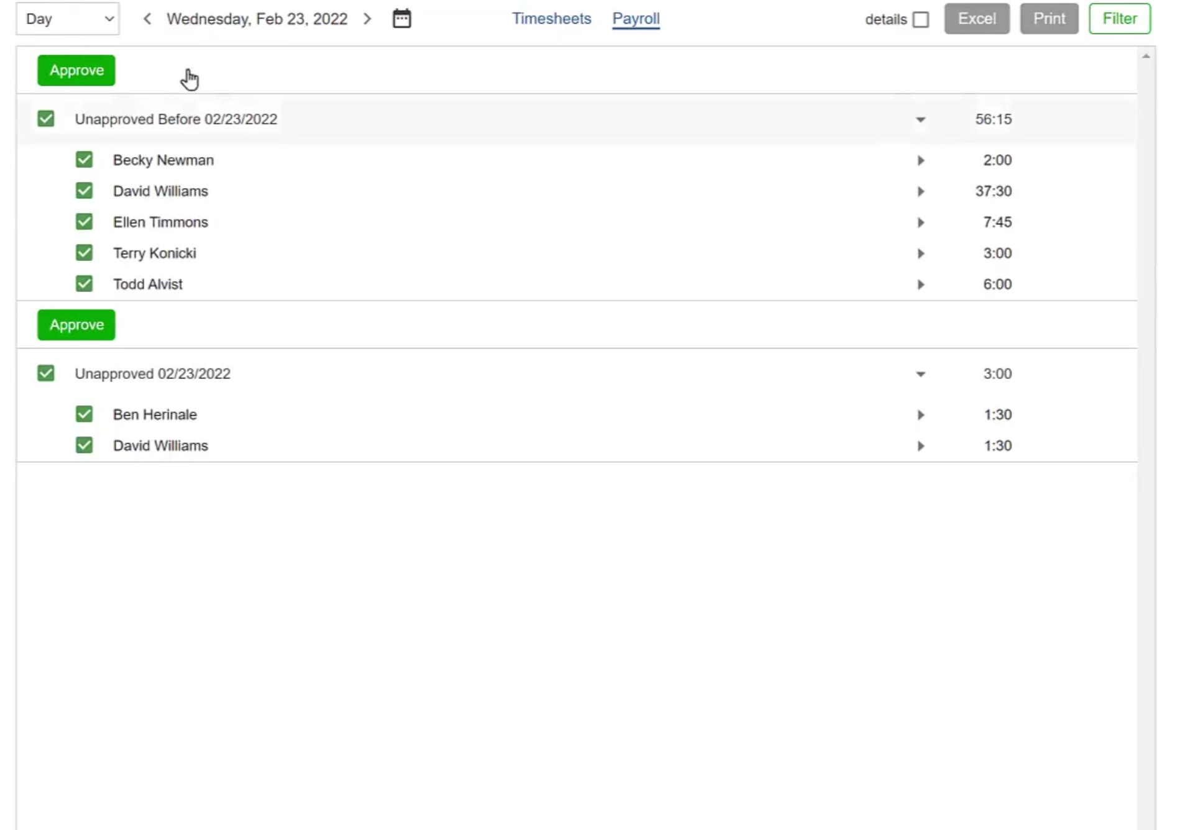Go to the next day arrow
The height and width of the screenshot is (830, 1195).
coord(367,19)
